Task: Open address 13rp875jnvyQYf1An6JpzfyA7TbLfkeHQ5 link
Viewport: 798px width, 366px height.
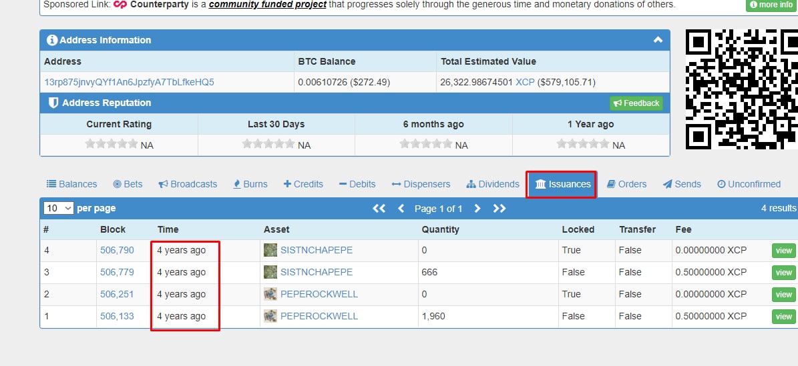Action: [x=130, y=82]
